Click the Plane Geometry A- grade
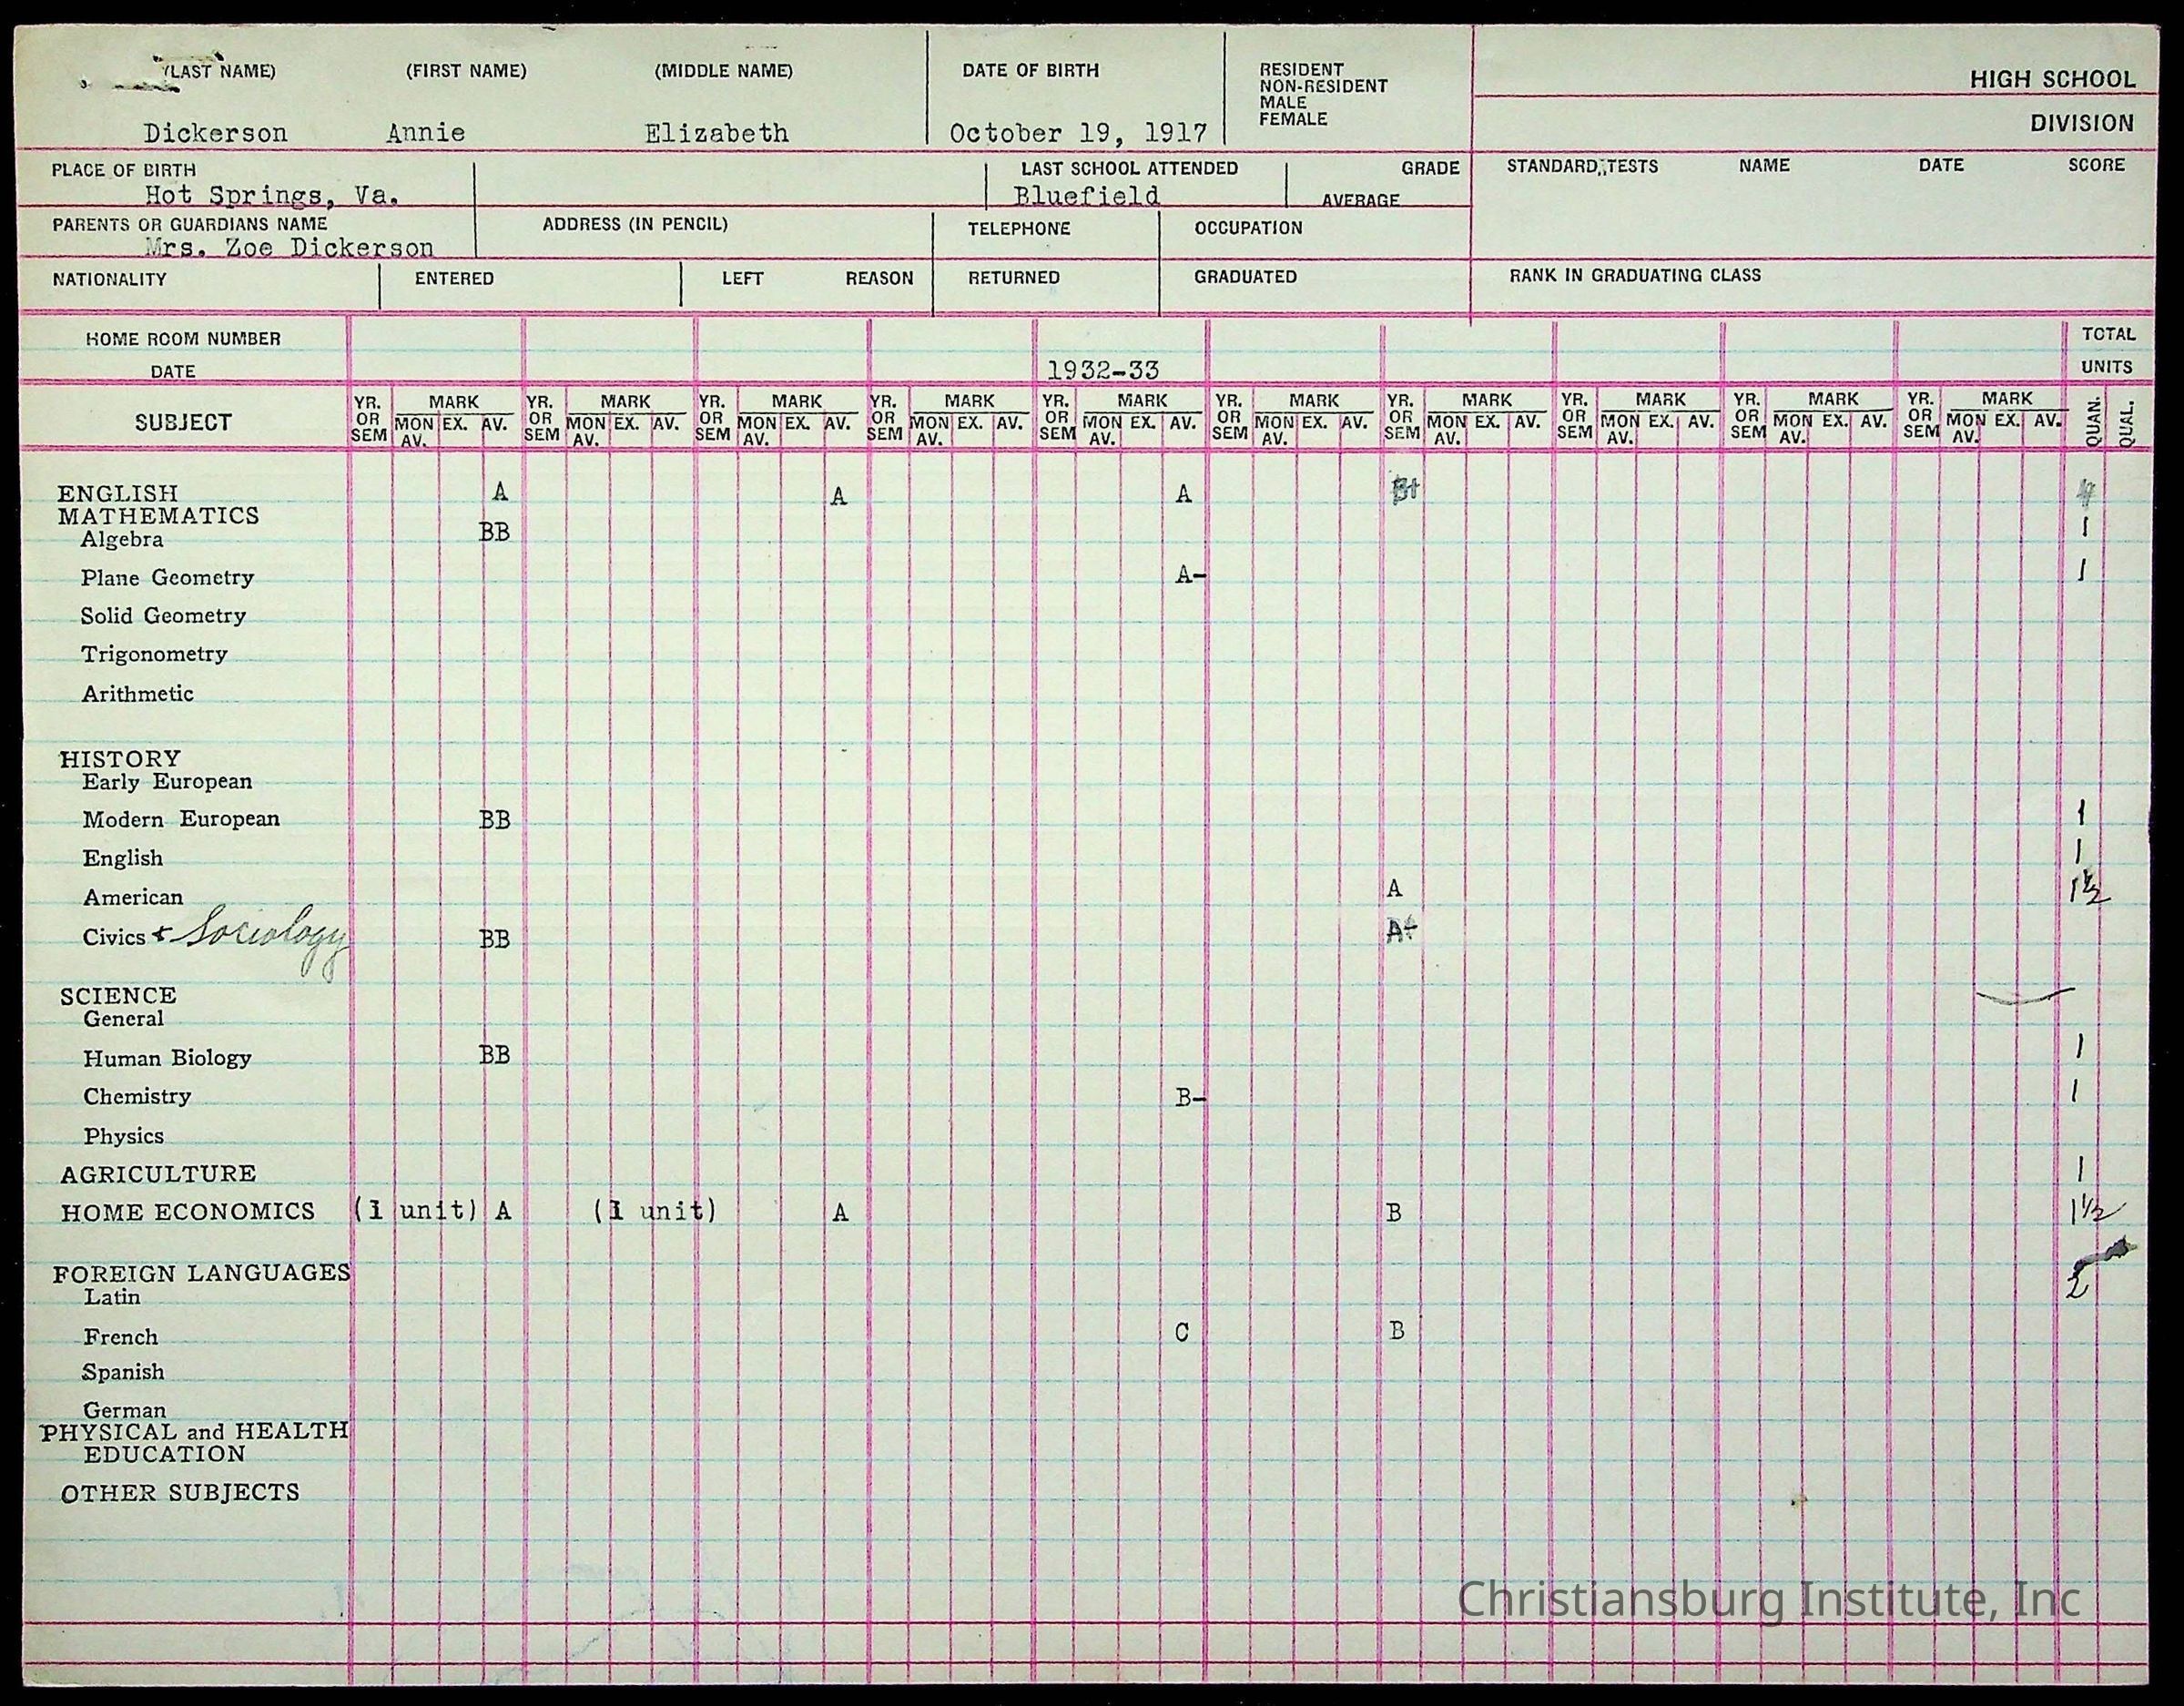Viewport: 2184px width, 1706px height. tap(1189, 575)
